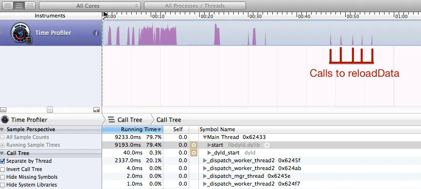Screen dimensions: 421x189
Task: Expand _dispatch_worker_thread2 0x624f7 row
Action: tap(205, 184)
